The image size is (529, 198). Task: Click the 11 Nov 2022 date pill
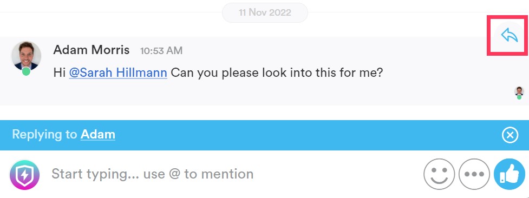265,13
